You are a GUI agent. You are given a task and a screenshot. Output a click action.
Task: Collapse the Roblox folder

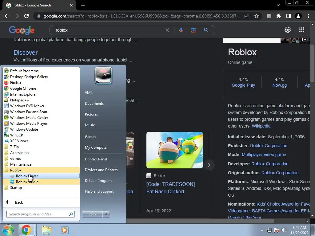point(41,170)
